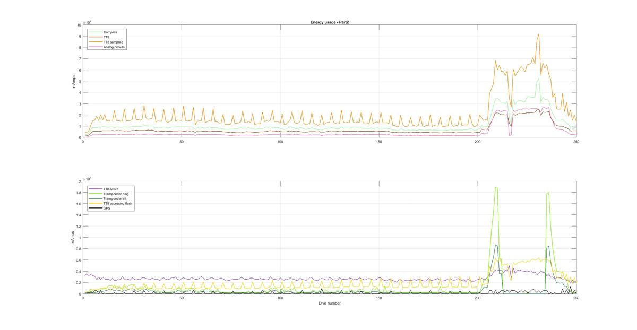The width and height of the screenshot is (637, 330).
Task: Click the y-axis tick '1.2' on lower plot
Action: (79, 227)
